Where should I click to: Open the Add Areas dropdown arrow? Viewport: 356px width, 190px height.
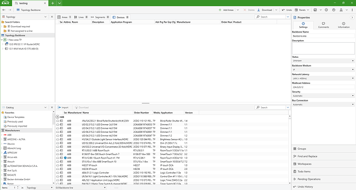tap(238, 10)
